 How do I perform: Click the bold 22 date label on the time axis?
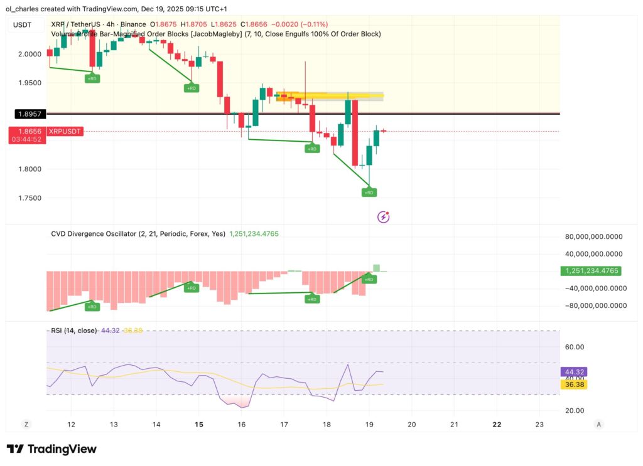pos(496,425)
